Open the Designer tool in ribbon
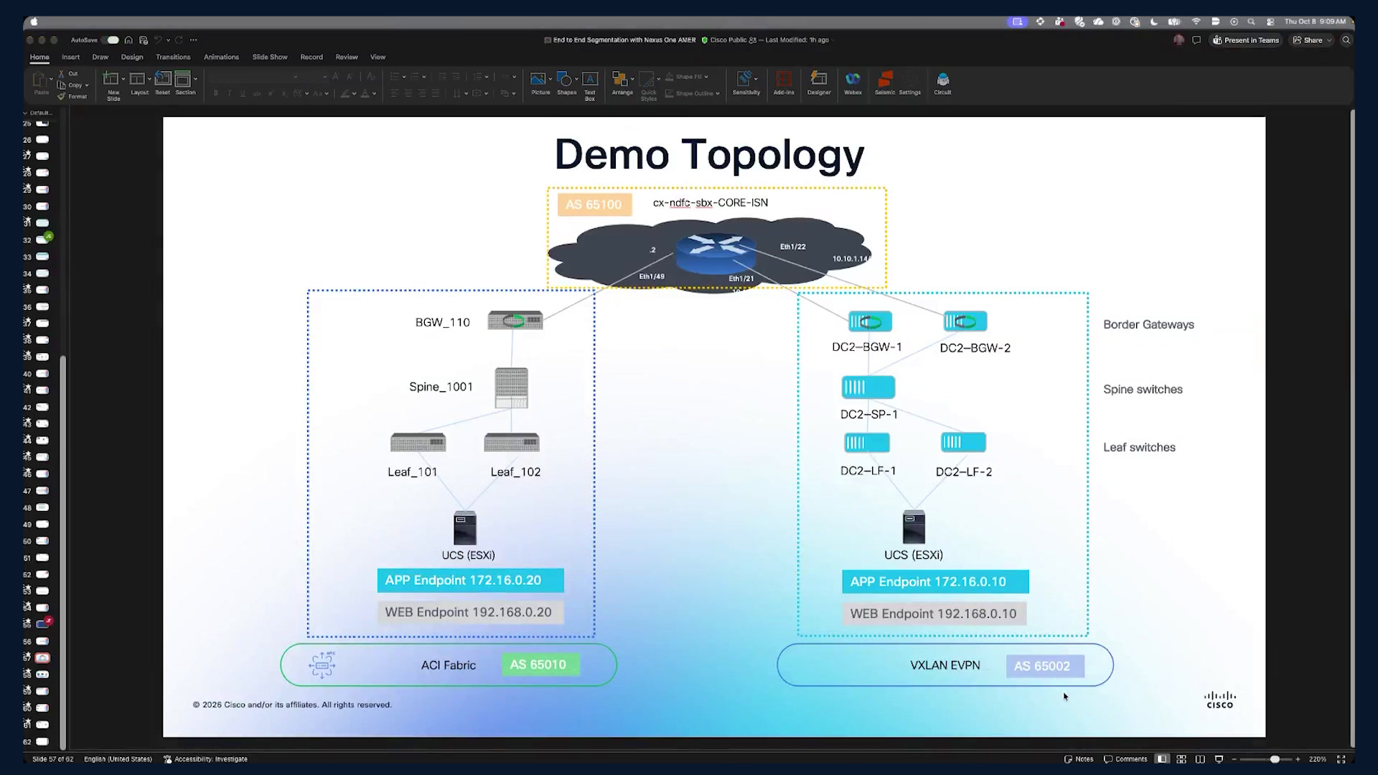The height and width of the screenshot is (775, 1378). [818, 83]
